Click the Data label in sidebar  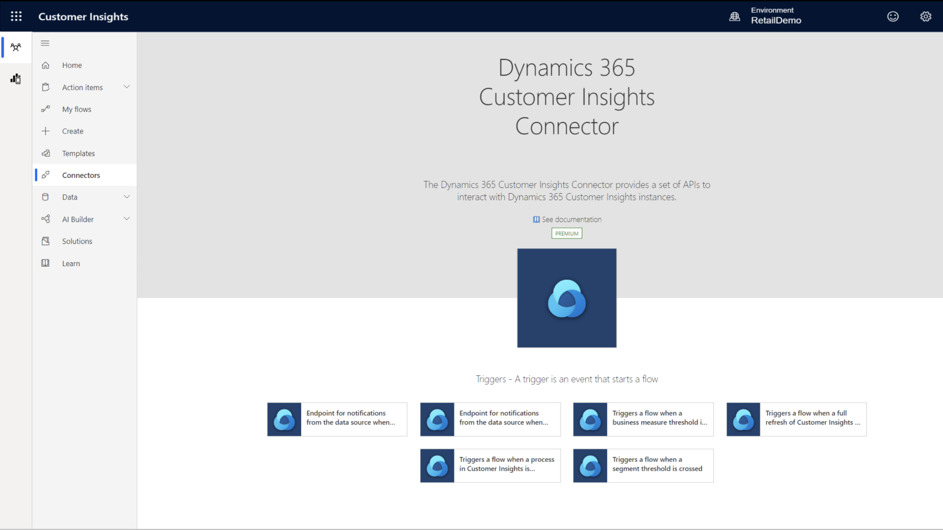(x=70, y=197)
